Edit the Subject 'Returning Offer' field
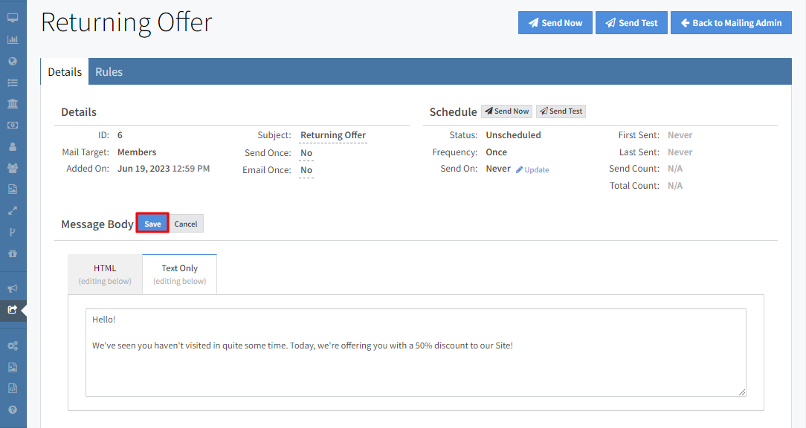This screenshot has height=428, width=806. point(333,135)
